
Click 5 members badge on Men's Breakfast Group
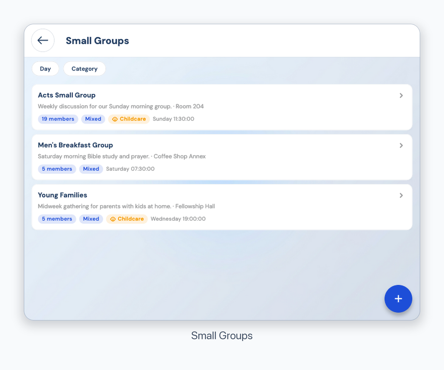57,169
